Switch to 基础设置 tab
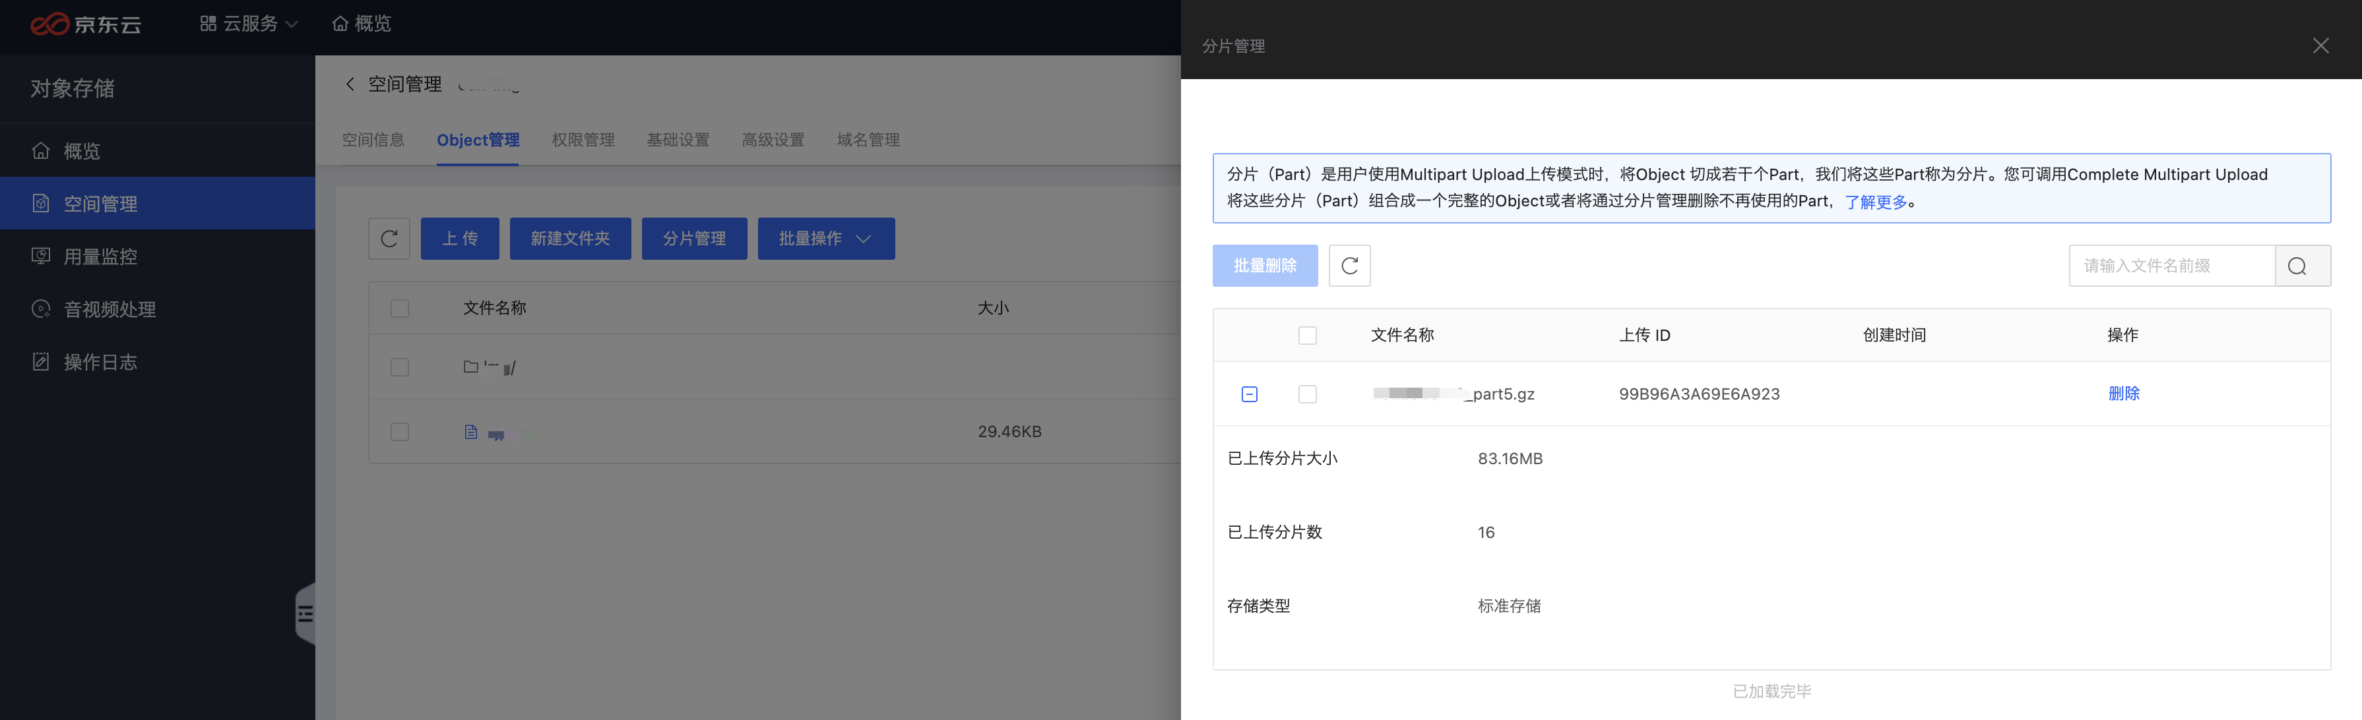The image size is (2362, 720). click(678, 140)
